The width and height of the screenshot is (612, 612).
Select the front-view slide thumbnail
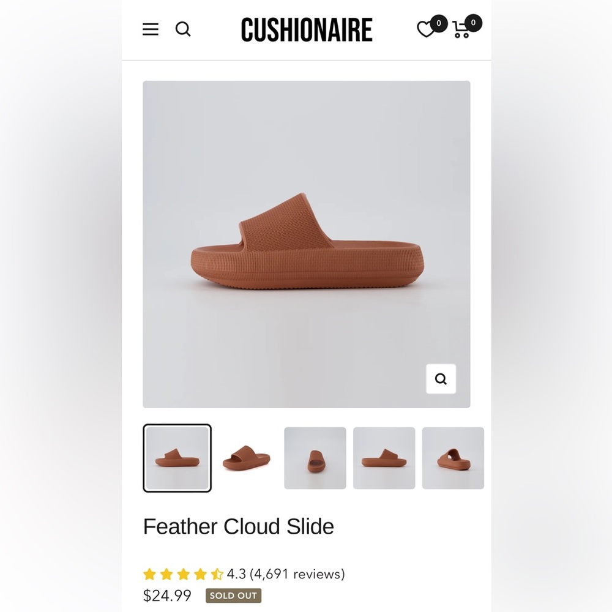(x=315, y=458)
